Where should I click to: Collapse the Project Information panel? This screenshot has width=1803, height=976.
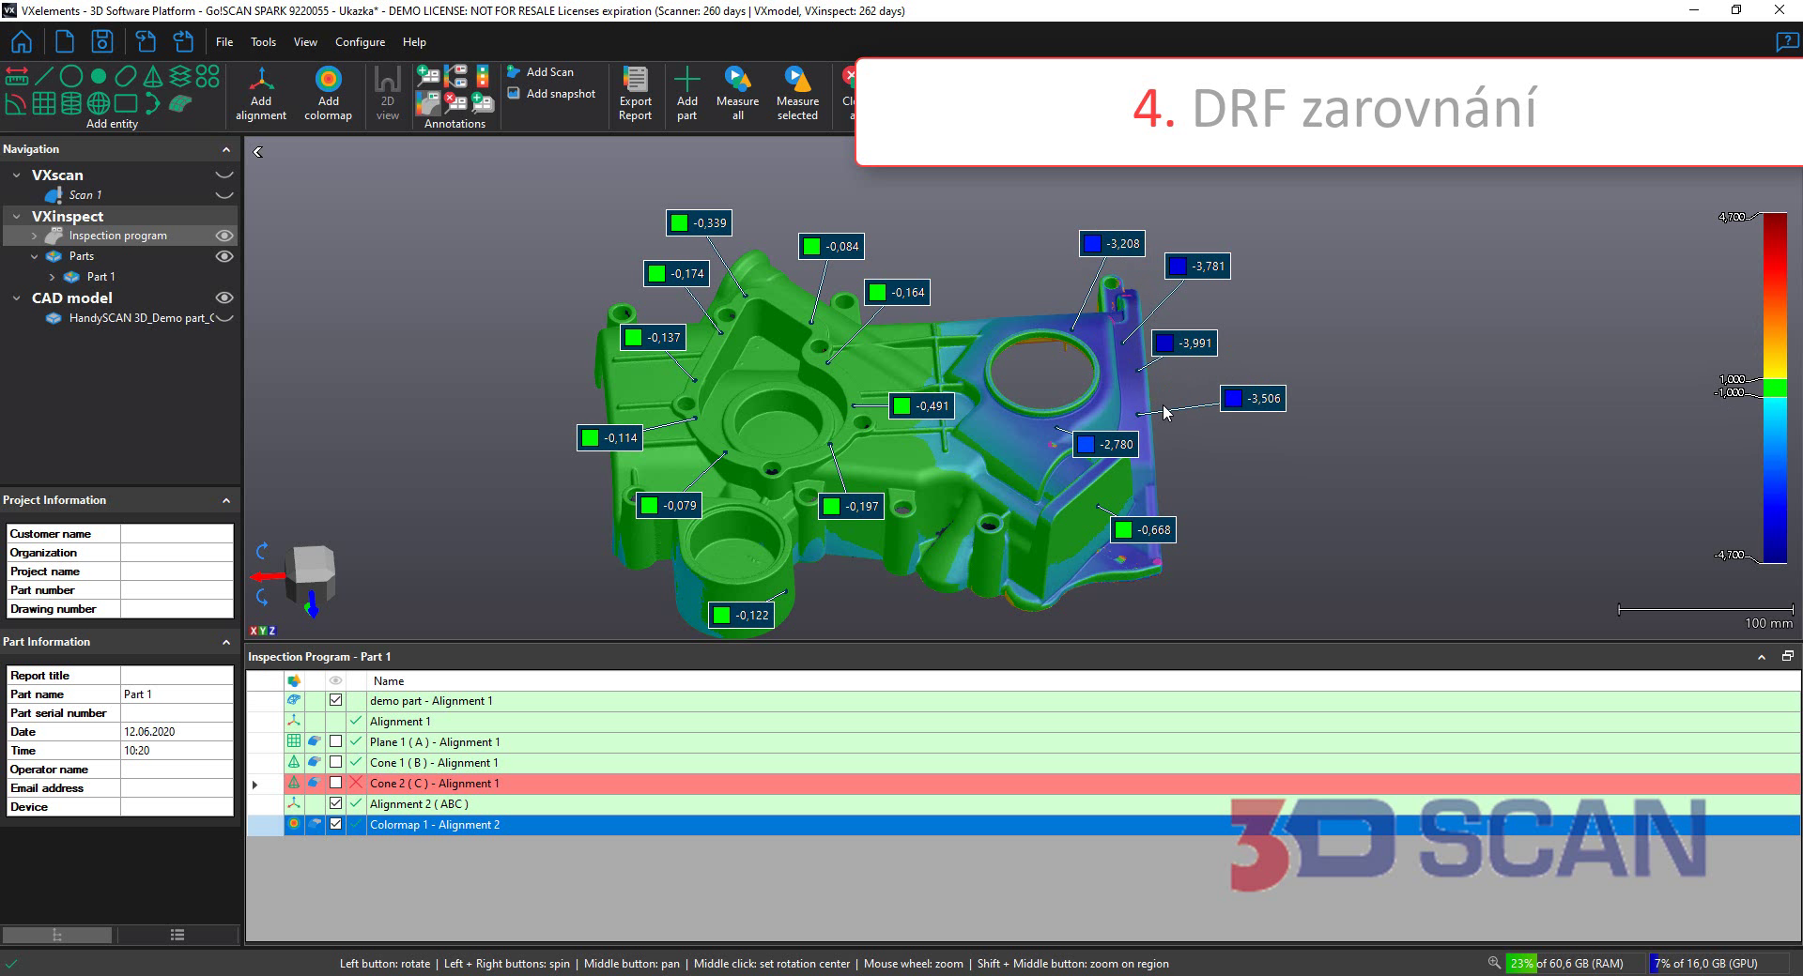(x=226, y=500)
